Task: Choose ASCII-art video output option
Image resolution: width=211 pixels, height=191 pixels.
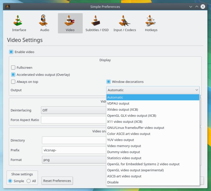Action: point(153,176)
